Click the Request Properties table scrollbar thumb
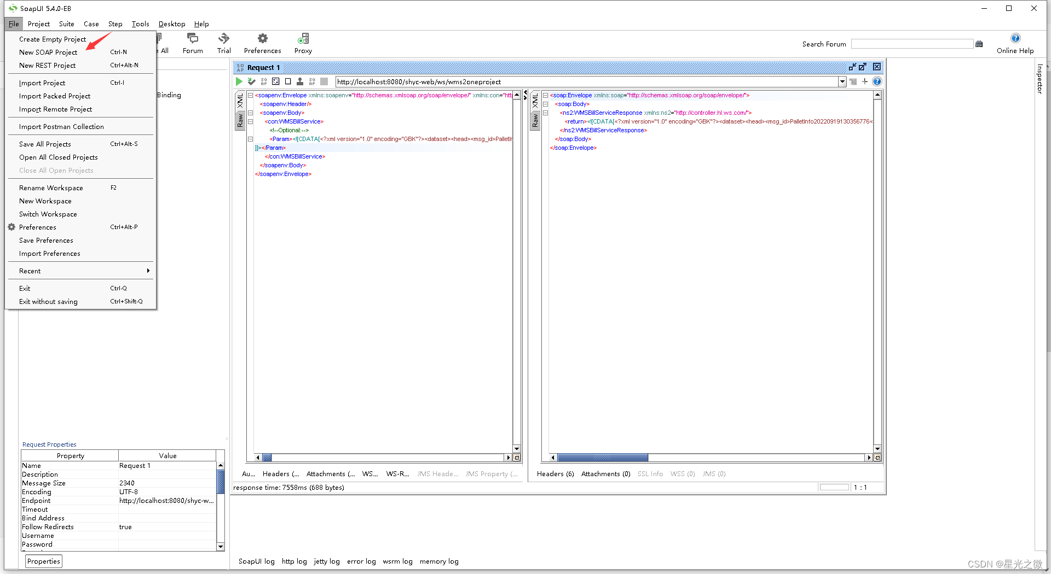Viewport: 1051px width, 574px height. [x=221, y=481]
